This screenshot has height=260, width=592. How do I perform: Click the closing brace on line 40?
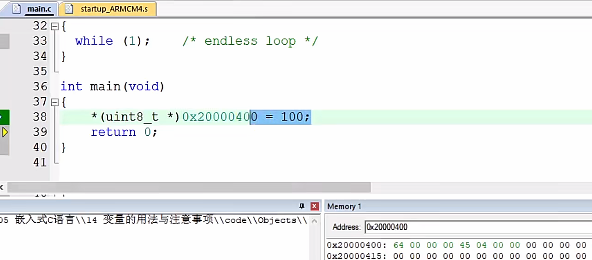[x=64, y=148]
